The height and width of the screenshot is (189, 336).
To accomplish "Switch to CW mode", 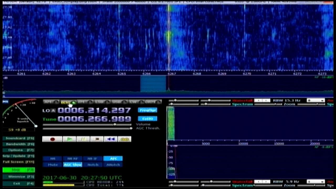I will click(x=136, y=102).
